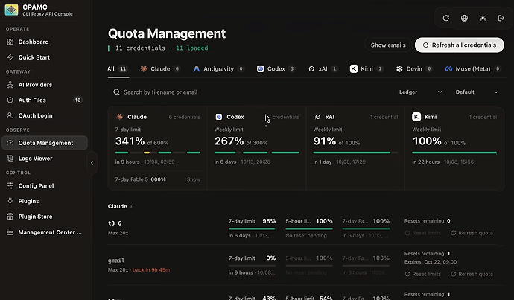
Task: Click '11 credentials' header text
Action: click(x=140, y=48)
